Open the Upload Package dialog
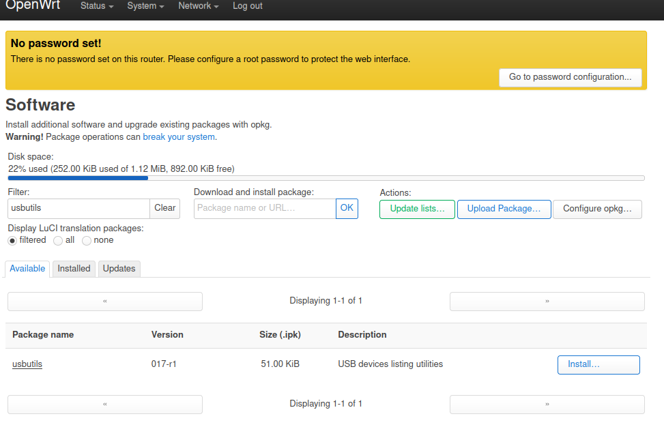664x425 pixels. pyautogui.click(x=504, y=209)
